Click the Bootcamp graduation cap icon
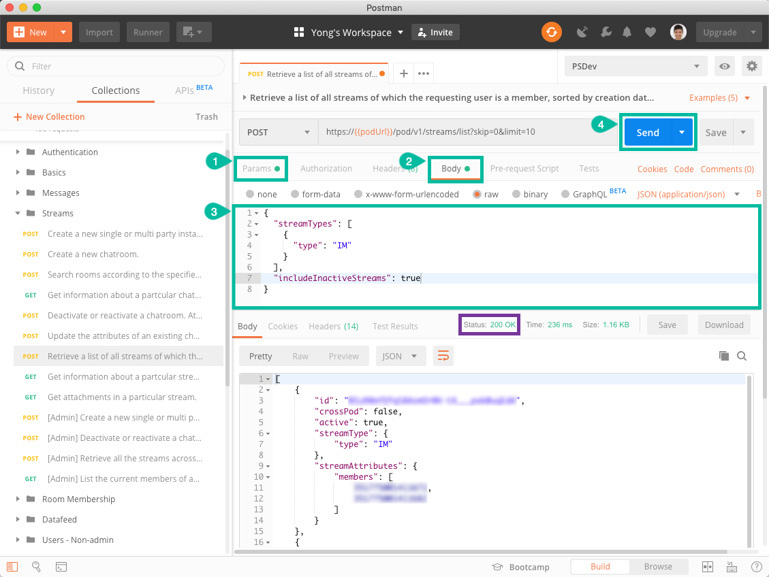Image resolution: width=769 pixels, height=577 pixels. pyautogui.click(x=497, y=567)
